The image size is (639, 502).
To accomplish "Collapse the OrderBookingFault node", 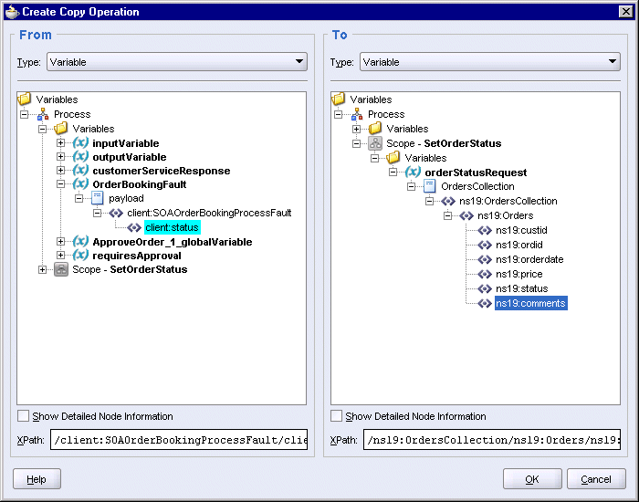I will 61,184.
